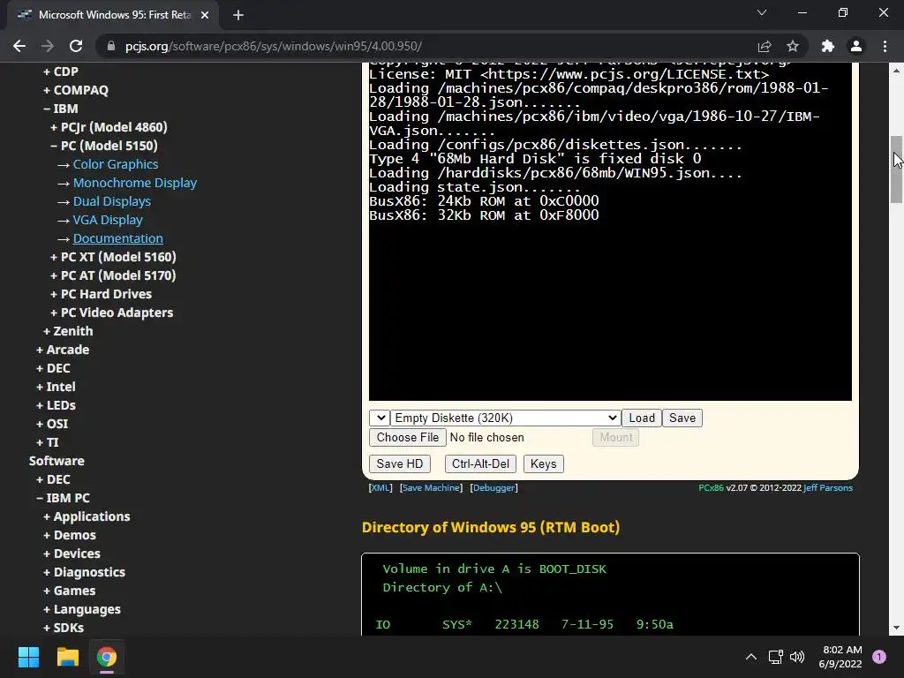The height and width of the screenshot is (678, 904).
Task: Open File Explorer from the taskbar
Action: 67,657
